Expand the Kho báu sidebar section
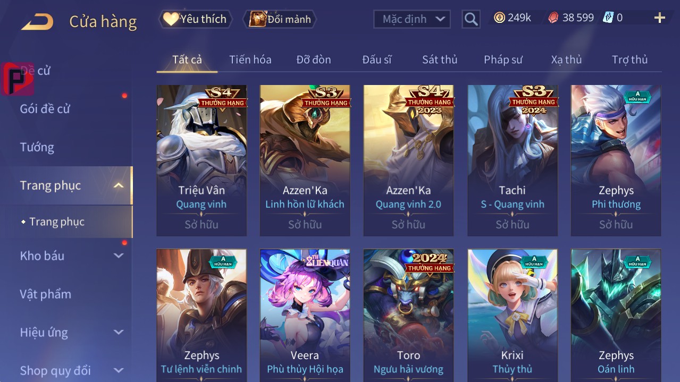The width and height of the screenshot is (680, 382). point(119,256)
